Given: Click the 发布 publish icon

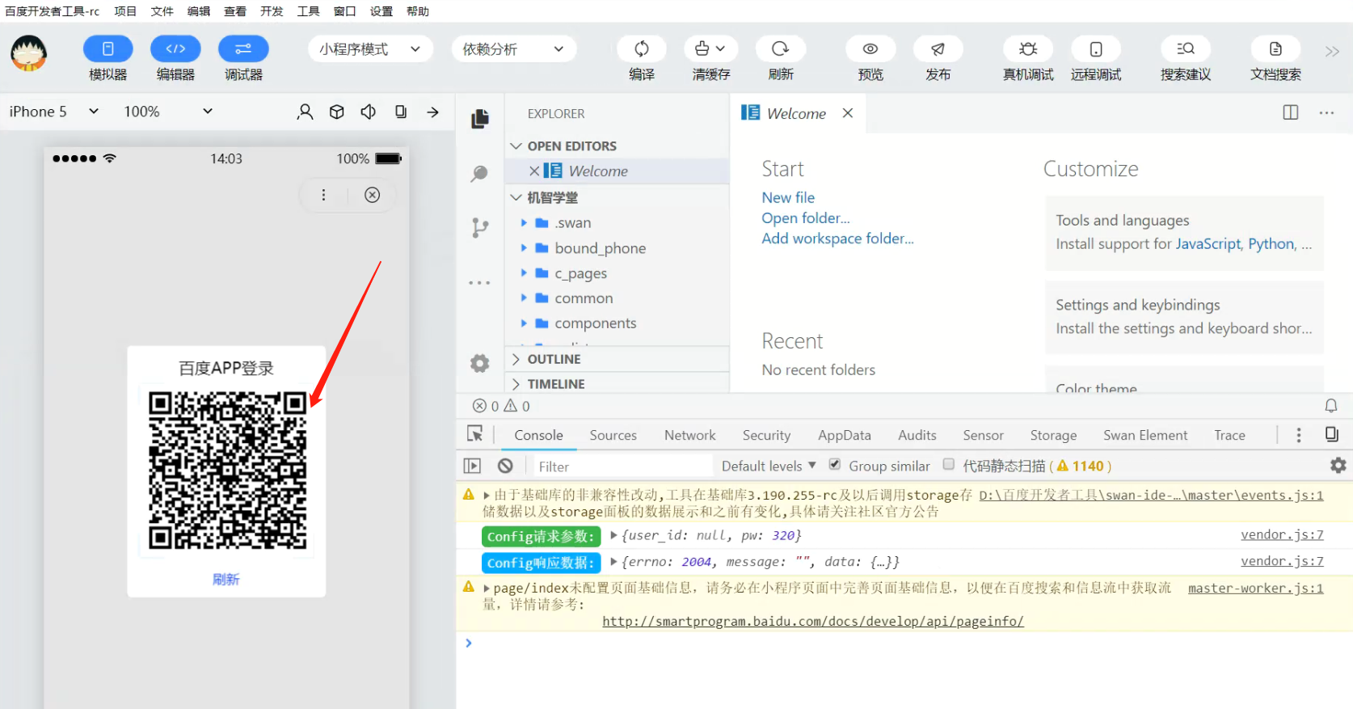Looking at the screenshot, I should coord(938,49).
